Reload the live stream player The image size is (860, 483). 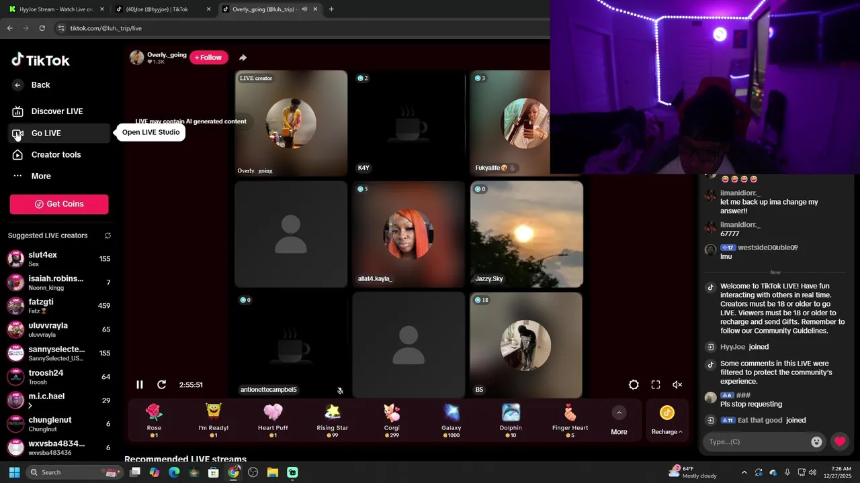coord(161,384)
